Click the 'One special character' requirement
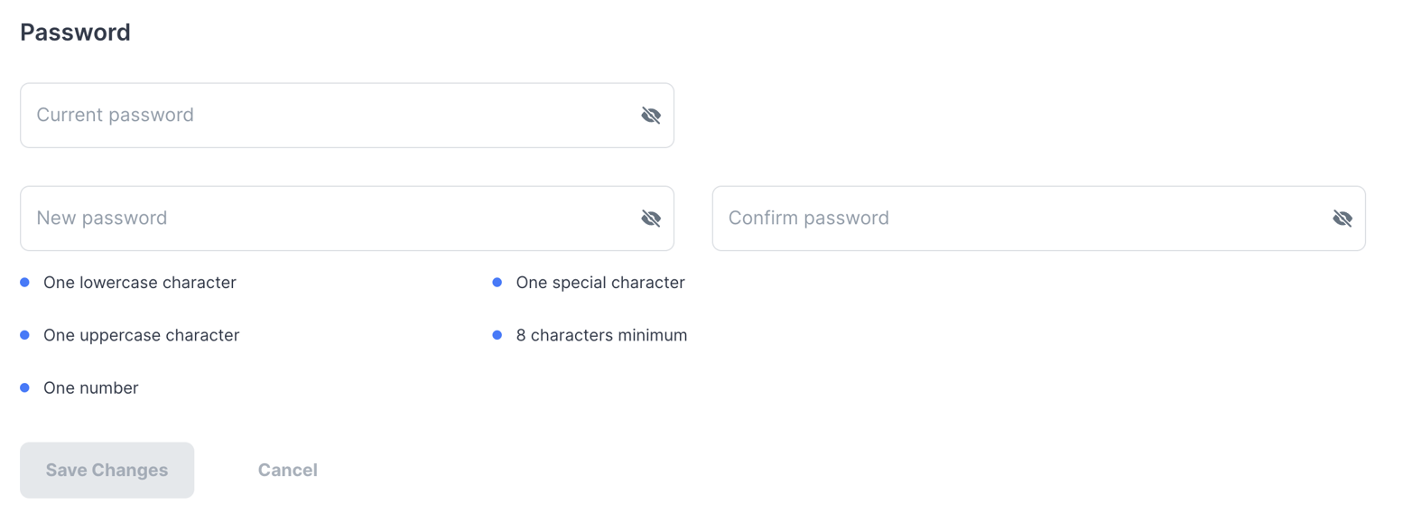This screenshot has width=1403, height=513. click(600, 283)
